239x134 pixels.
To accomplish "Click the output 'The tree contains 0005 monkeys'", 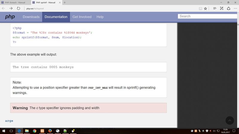I will (x=43, y=67).
